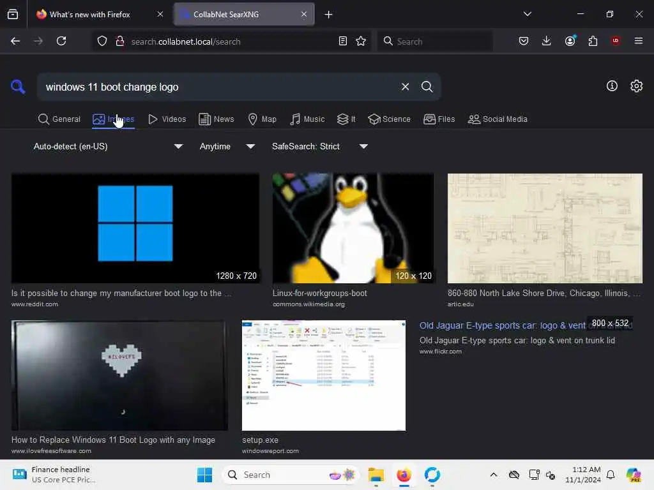Open the Firefox hamburger application menu
The width and height of the screenshot is (654, 490).
point(639,41)
